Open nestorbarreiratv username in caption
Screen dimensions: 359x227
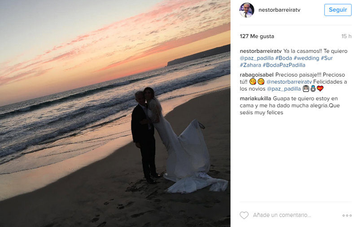click(260, 51)
